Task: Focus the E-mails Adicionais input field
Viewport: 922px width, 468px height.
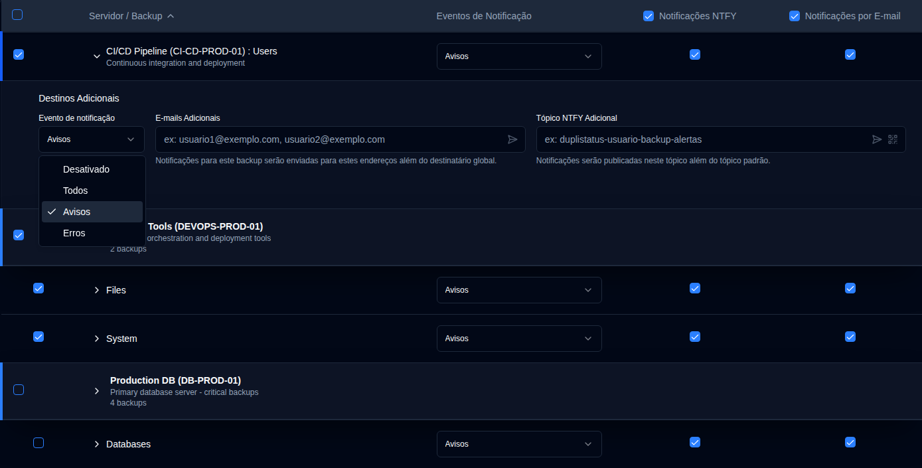Action: (341, 139)
